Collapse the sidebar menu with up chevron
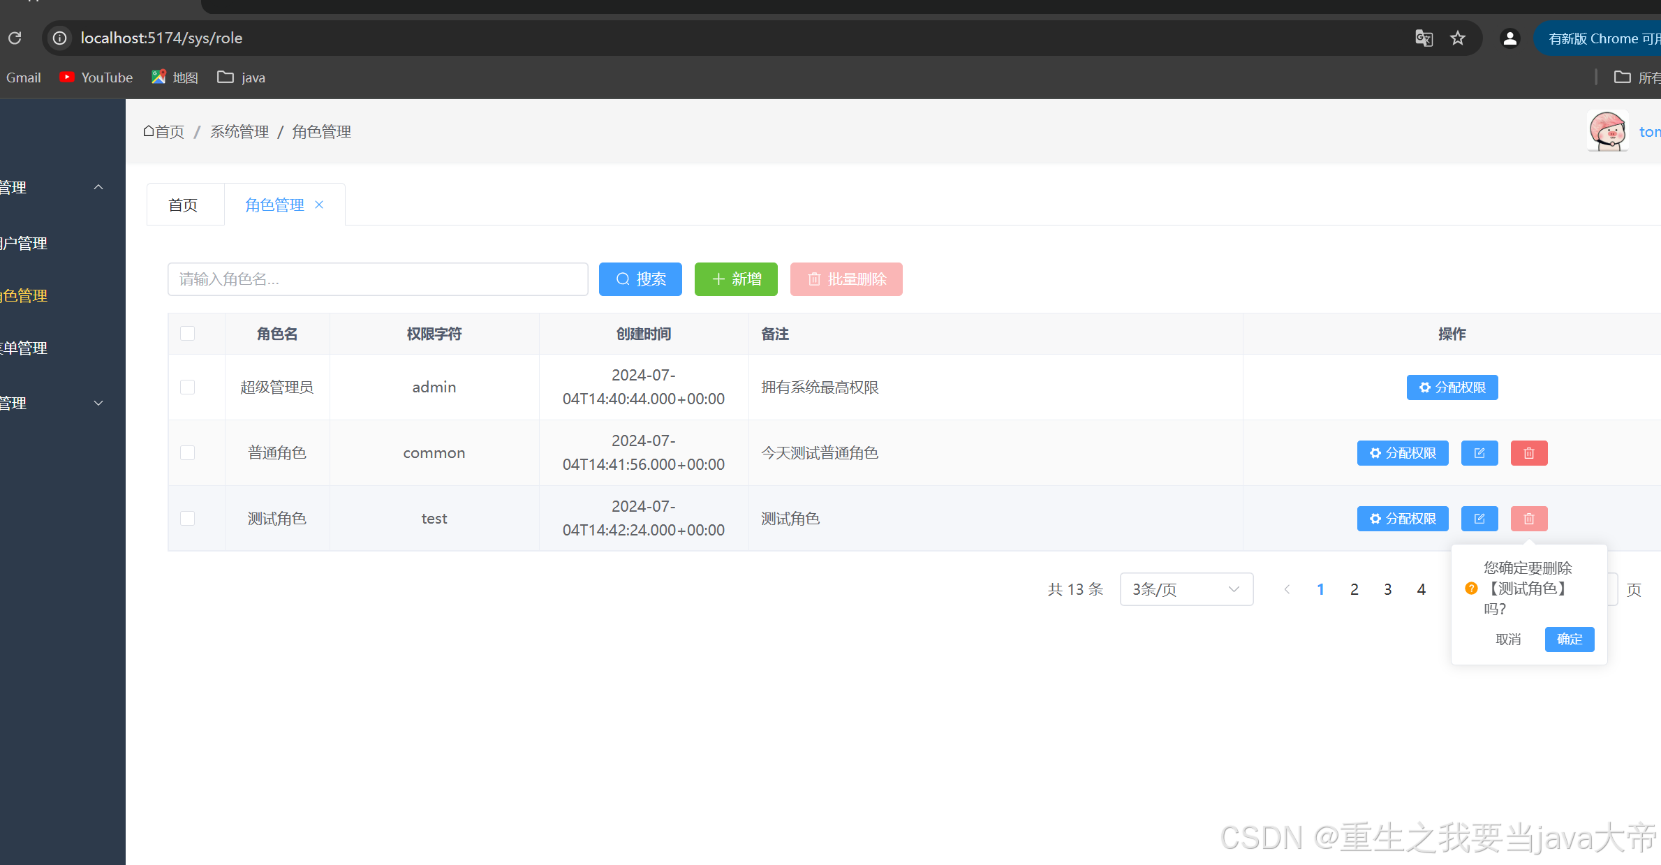The image size is (1661, 865). coord(98,187)
